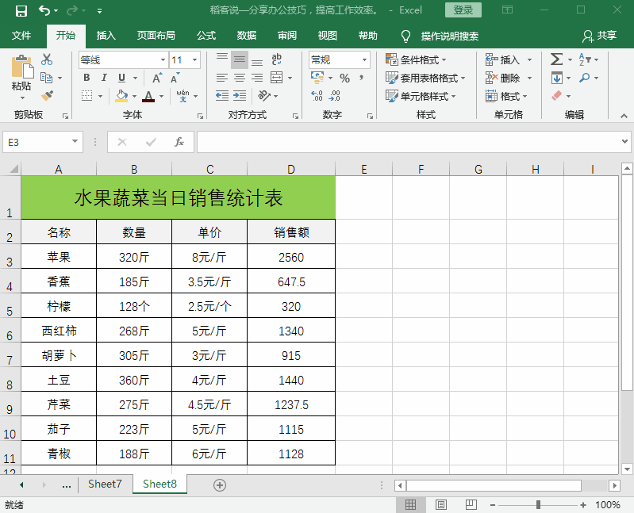Open the font name dropdown
Viewport: 634px width, 513px height.
point(163,59)
